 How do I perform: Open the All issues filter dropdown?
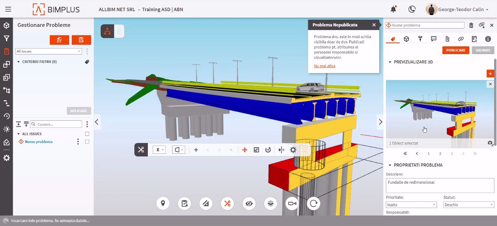click(x=49, y=51)
